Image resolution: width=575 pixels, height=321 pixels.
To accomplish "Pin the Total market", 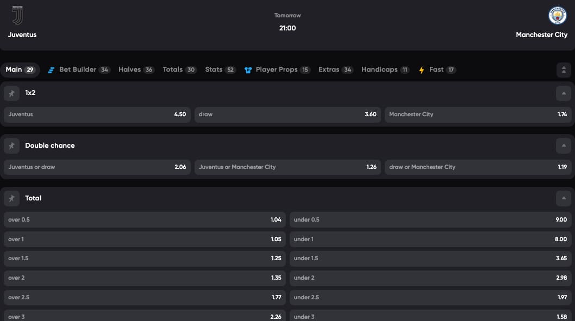I will tap(12, 198).
